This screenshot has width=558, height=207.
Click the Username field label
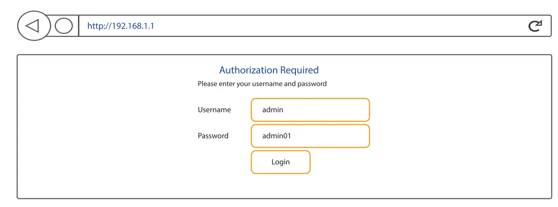214,110
